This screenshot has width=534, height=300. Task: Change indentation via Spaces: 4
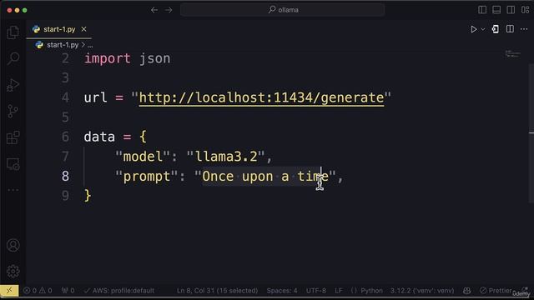coord(282,291)
